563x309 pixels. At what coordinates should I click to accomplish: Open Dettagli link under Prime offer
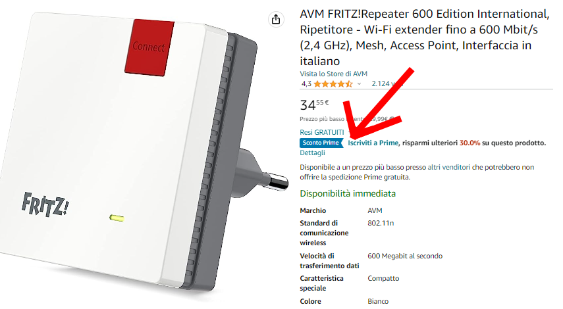pos(312,153)
